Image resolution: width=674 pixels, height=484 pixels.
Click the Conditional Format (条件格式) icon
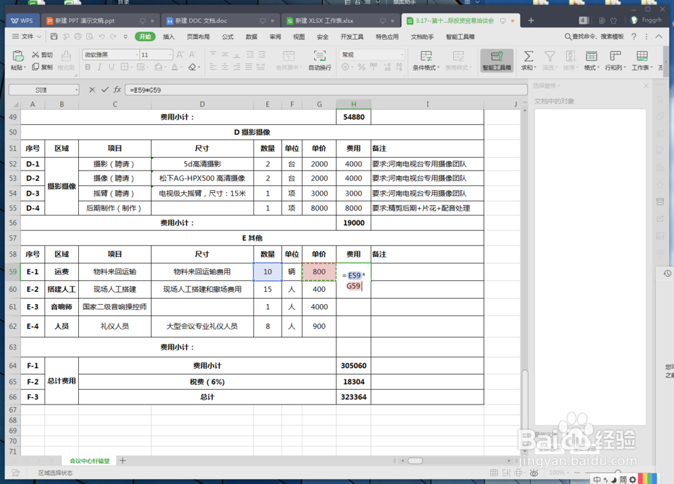pyautogui.click(x=426, y=57)
